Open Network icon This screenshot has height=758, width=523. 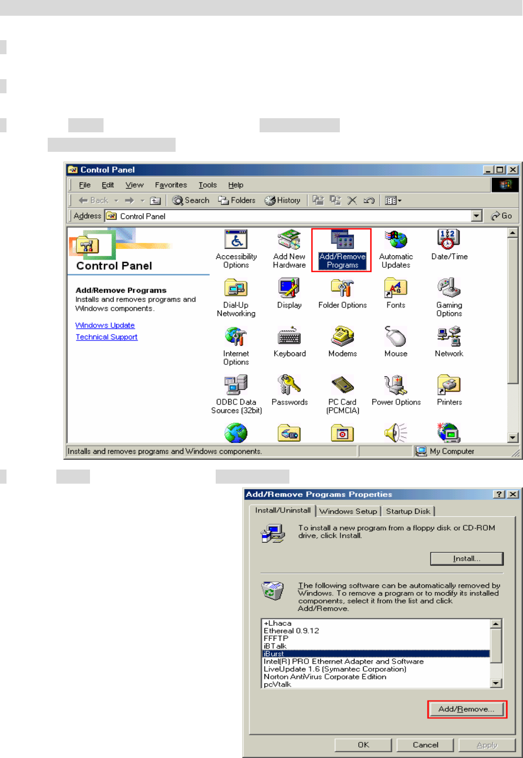449,342
